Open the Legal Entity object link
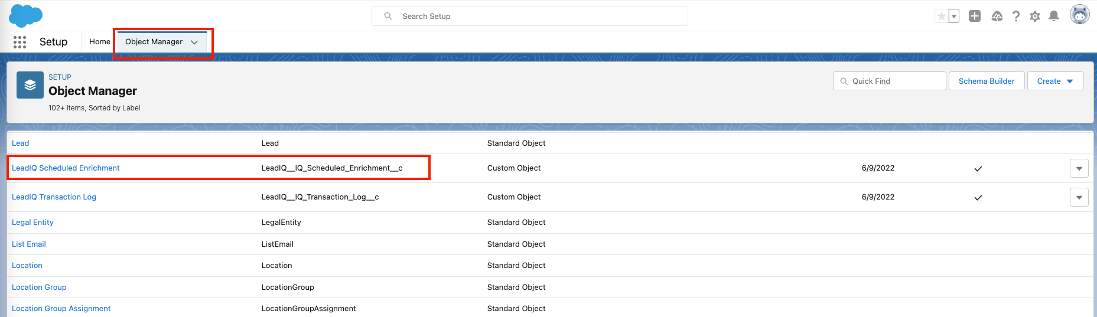Screen dimensions: 1097x317 32,223
